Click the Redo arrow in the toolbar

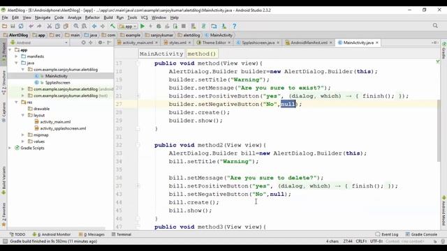[39, 26]
